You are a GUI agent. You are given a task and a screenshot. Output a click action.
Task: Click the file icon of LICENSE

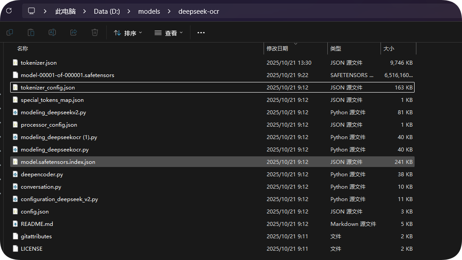pyautogui.click(x=16, y=248)
